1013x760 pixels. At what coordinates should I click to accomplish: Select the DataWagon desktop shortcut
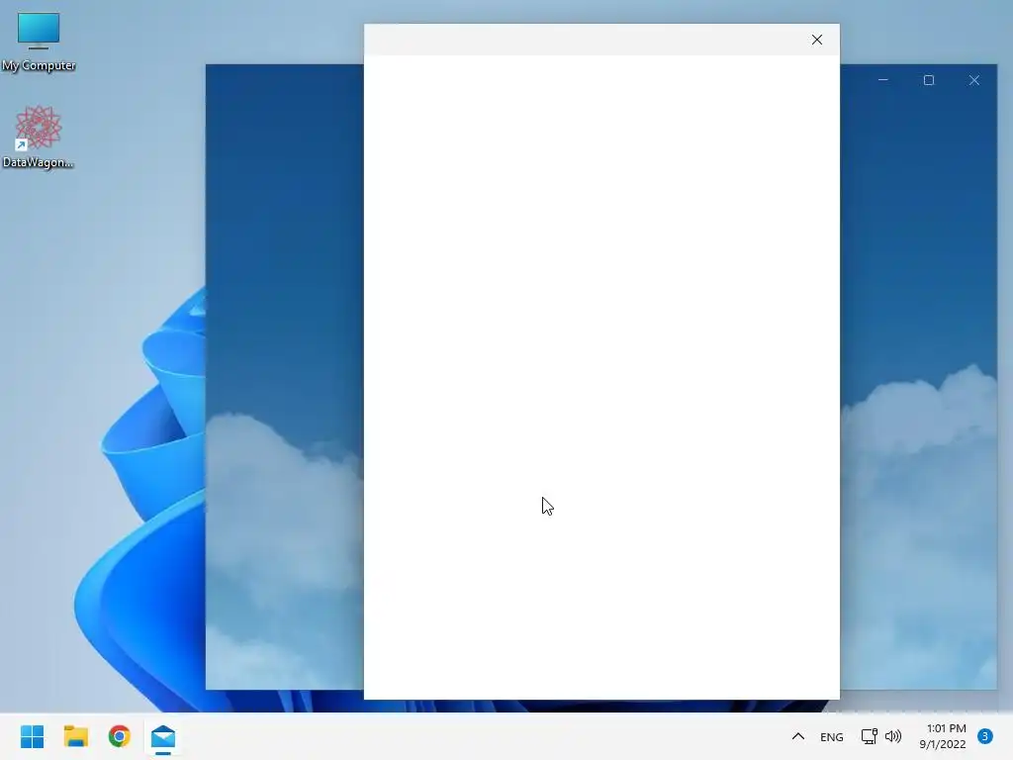click(x=39, y=137)
